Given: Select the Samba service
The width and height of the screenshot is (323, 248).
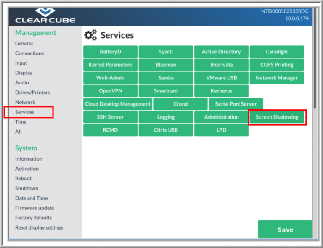Looking at the screenshot, I should tap(166, 78).
